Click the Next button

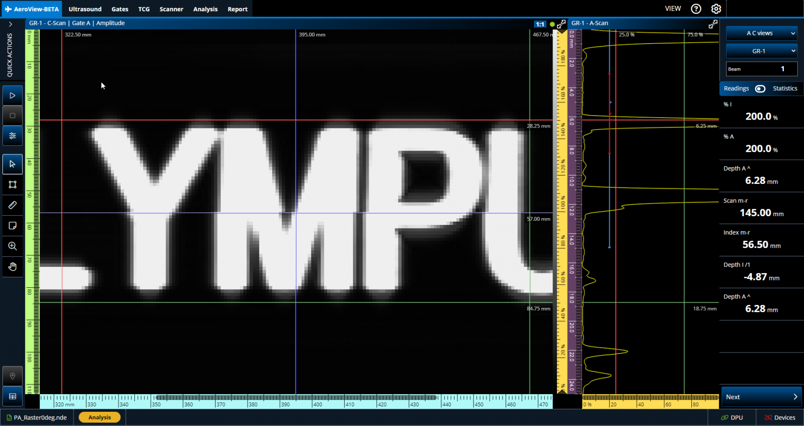tap(761, 397)
